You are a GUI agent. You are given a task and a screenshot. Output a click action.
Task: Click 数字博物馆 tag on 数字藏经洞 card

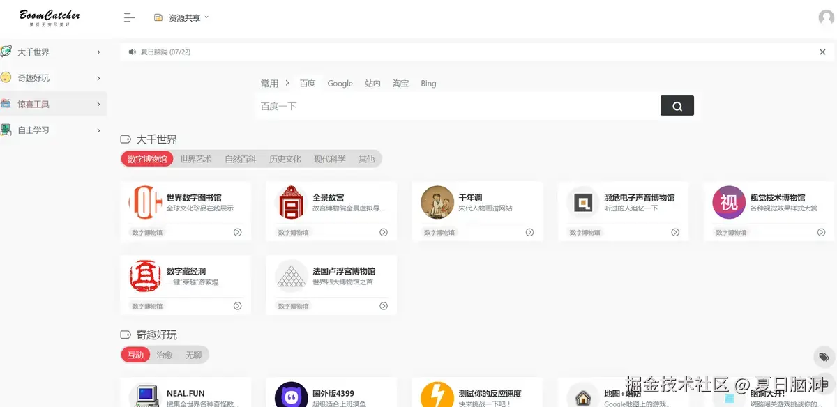[x=147, y=305]
